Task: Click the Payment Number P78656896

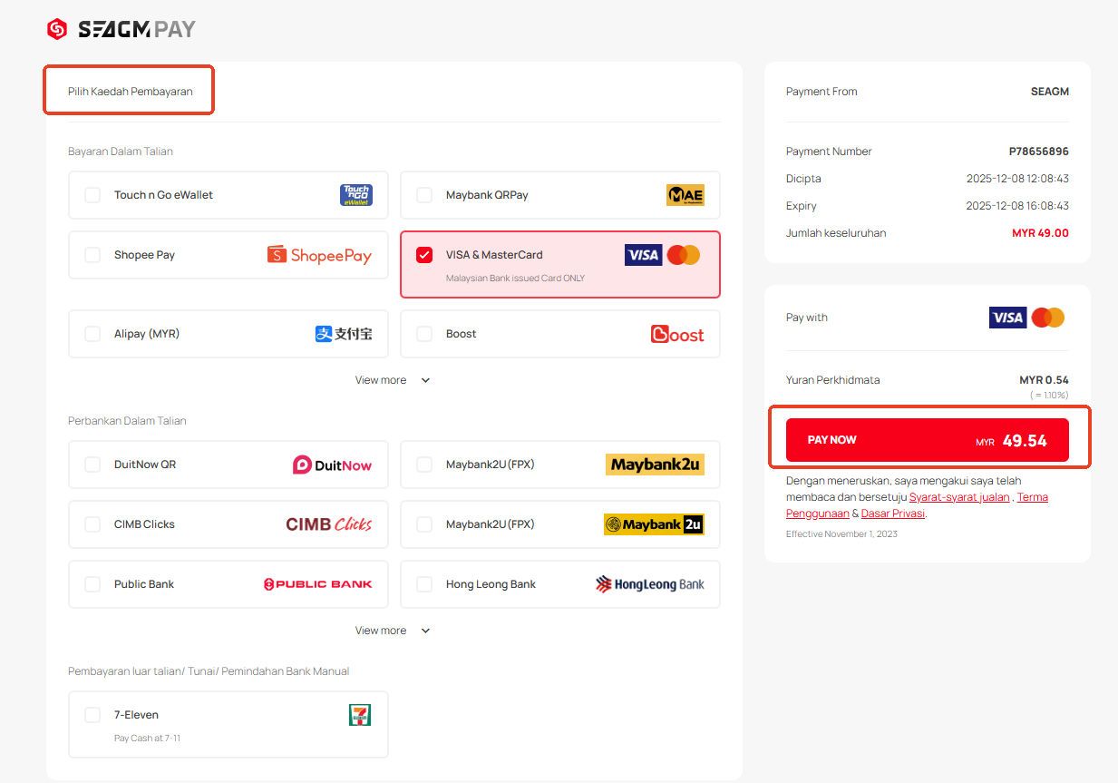Action: click(1038, 152)
